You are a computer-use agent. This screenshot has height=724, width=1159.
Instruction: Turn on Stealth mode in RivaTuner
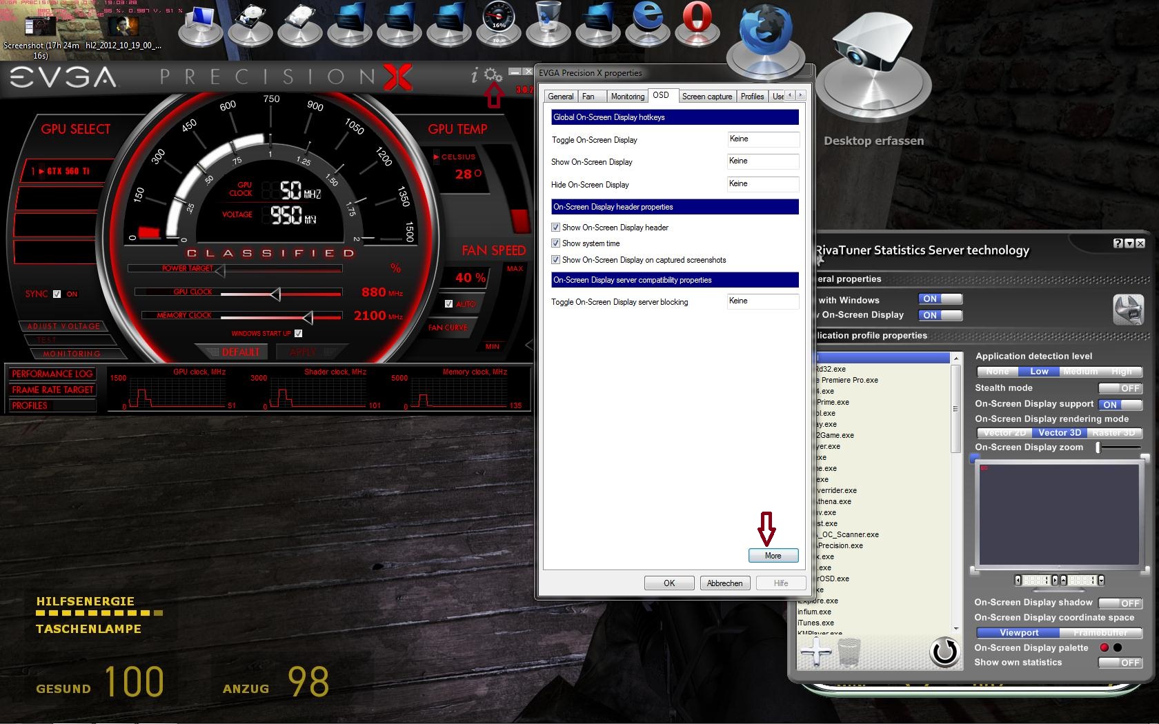(x=1120, y=388)
